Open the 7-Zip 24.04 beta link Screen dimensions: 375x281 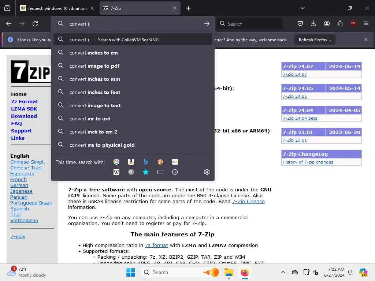point(300,118)
